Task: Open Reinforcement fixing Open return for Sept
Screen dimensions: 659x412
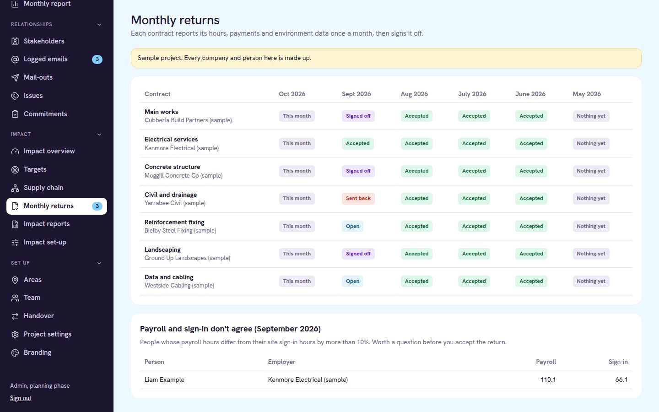Action: (x=352, y=226)
